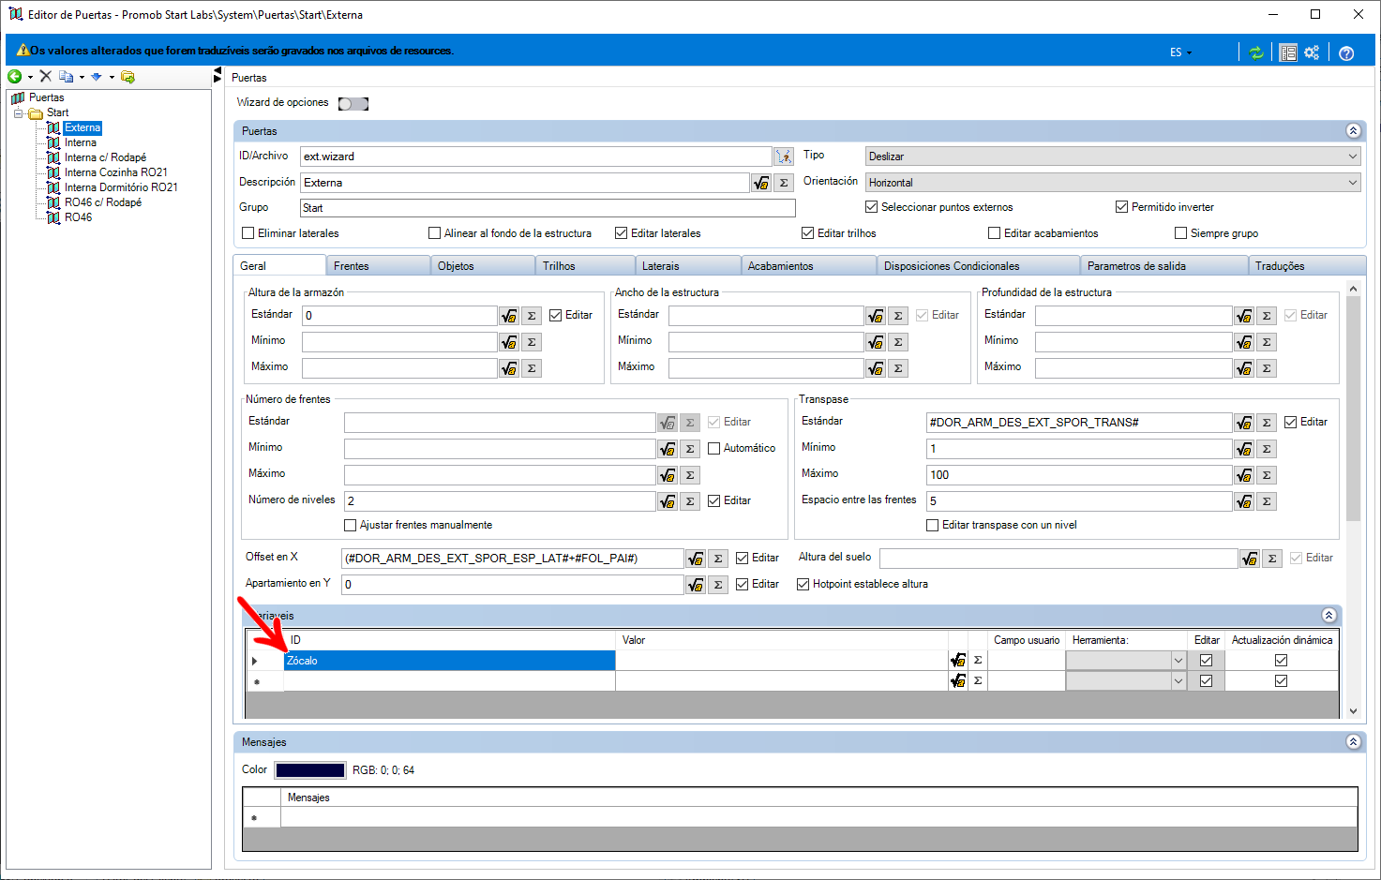Click the blue down arrow icon
Viewport: 1381px width, 880px height.
coord(96,77)
